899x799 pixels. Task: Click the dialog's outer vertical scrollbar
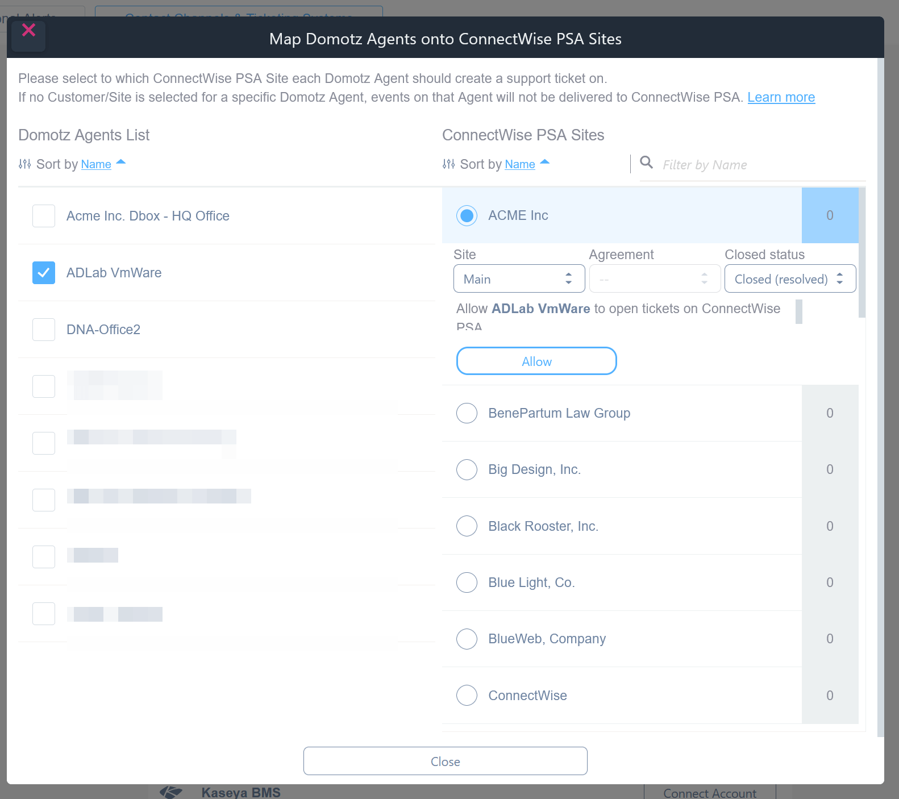(x=881, y=398)
